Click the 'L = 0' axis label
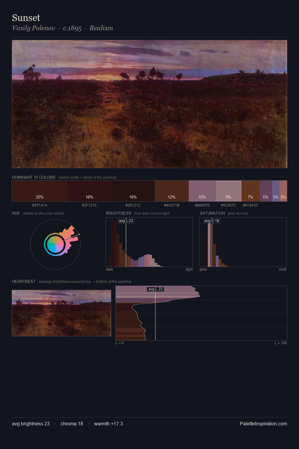Viewport: 299px width, 449px height. (120, 343)
